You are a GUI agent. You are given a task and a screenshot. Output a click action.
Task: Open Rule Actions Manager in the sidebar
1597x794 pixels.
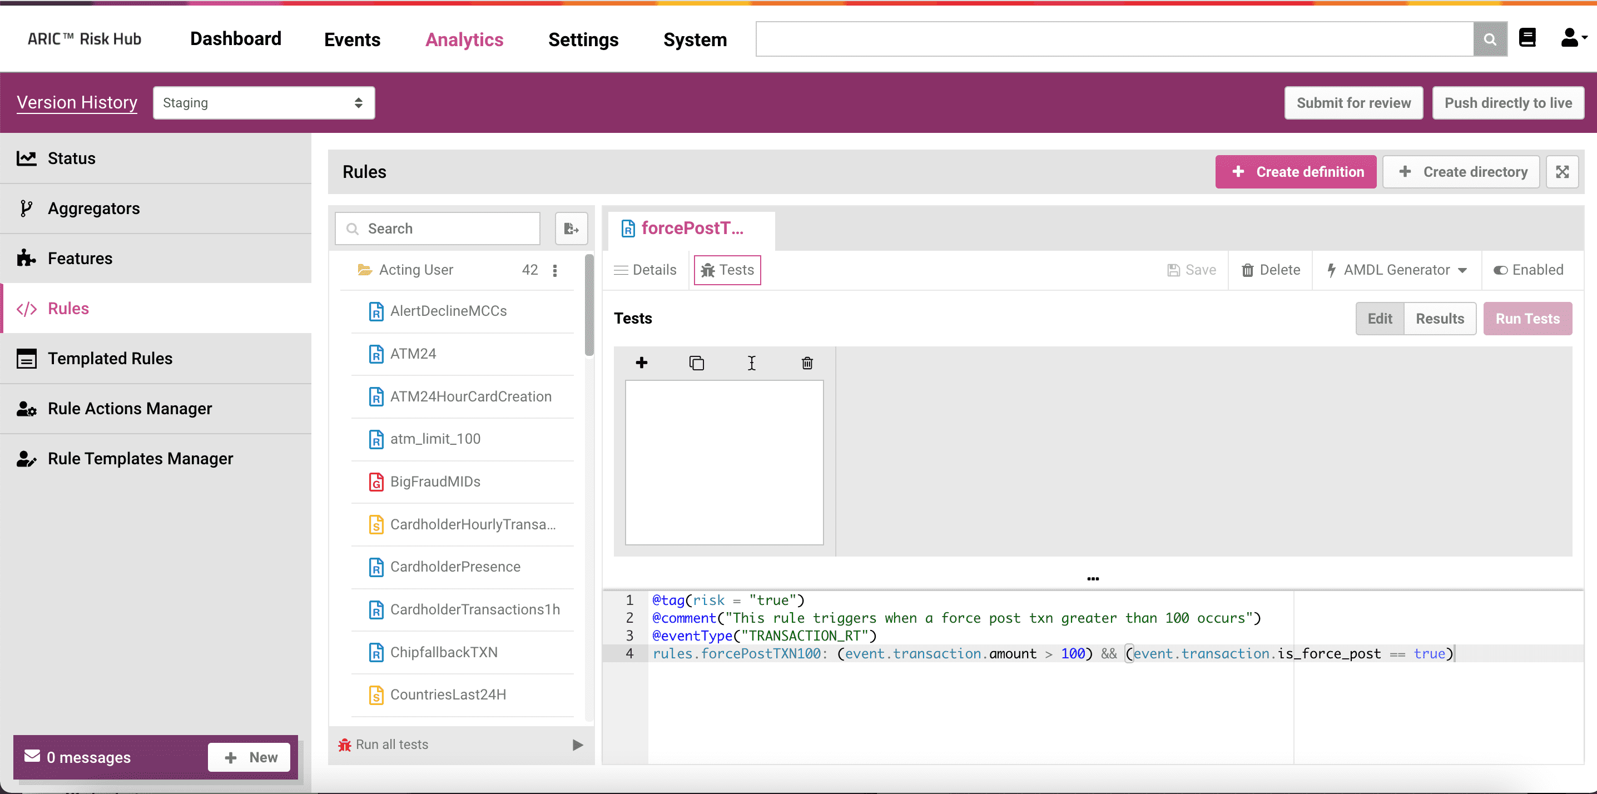point(156,409)
